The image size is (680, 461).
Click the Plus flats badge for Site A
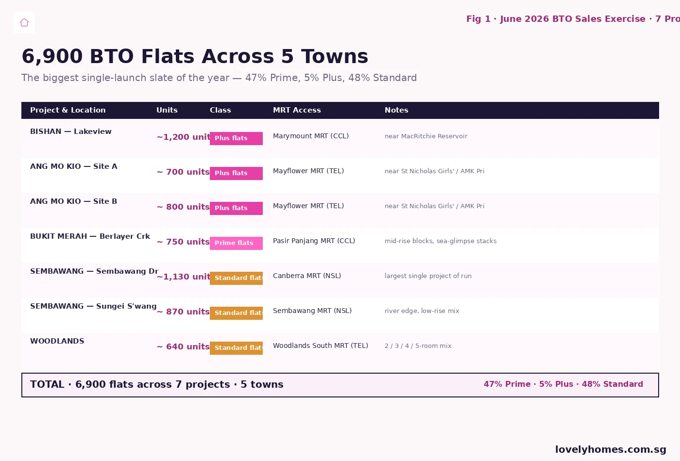[236, 173]
